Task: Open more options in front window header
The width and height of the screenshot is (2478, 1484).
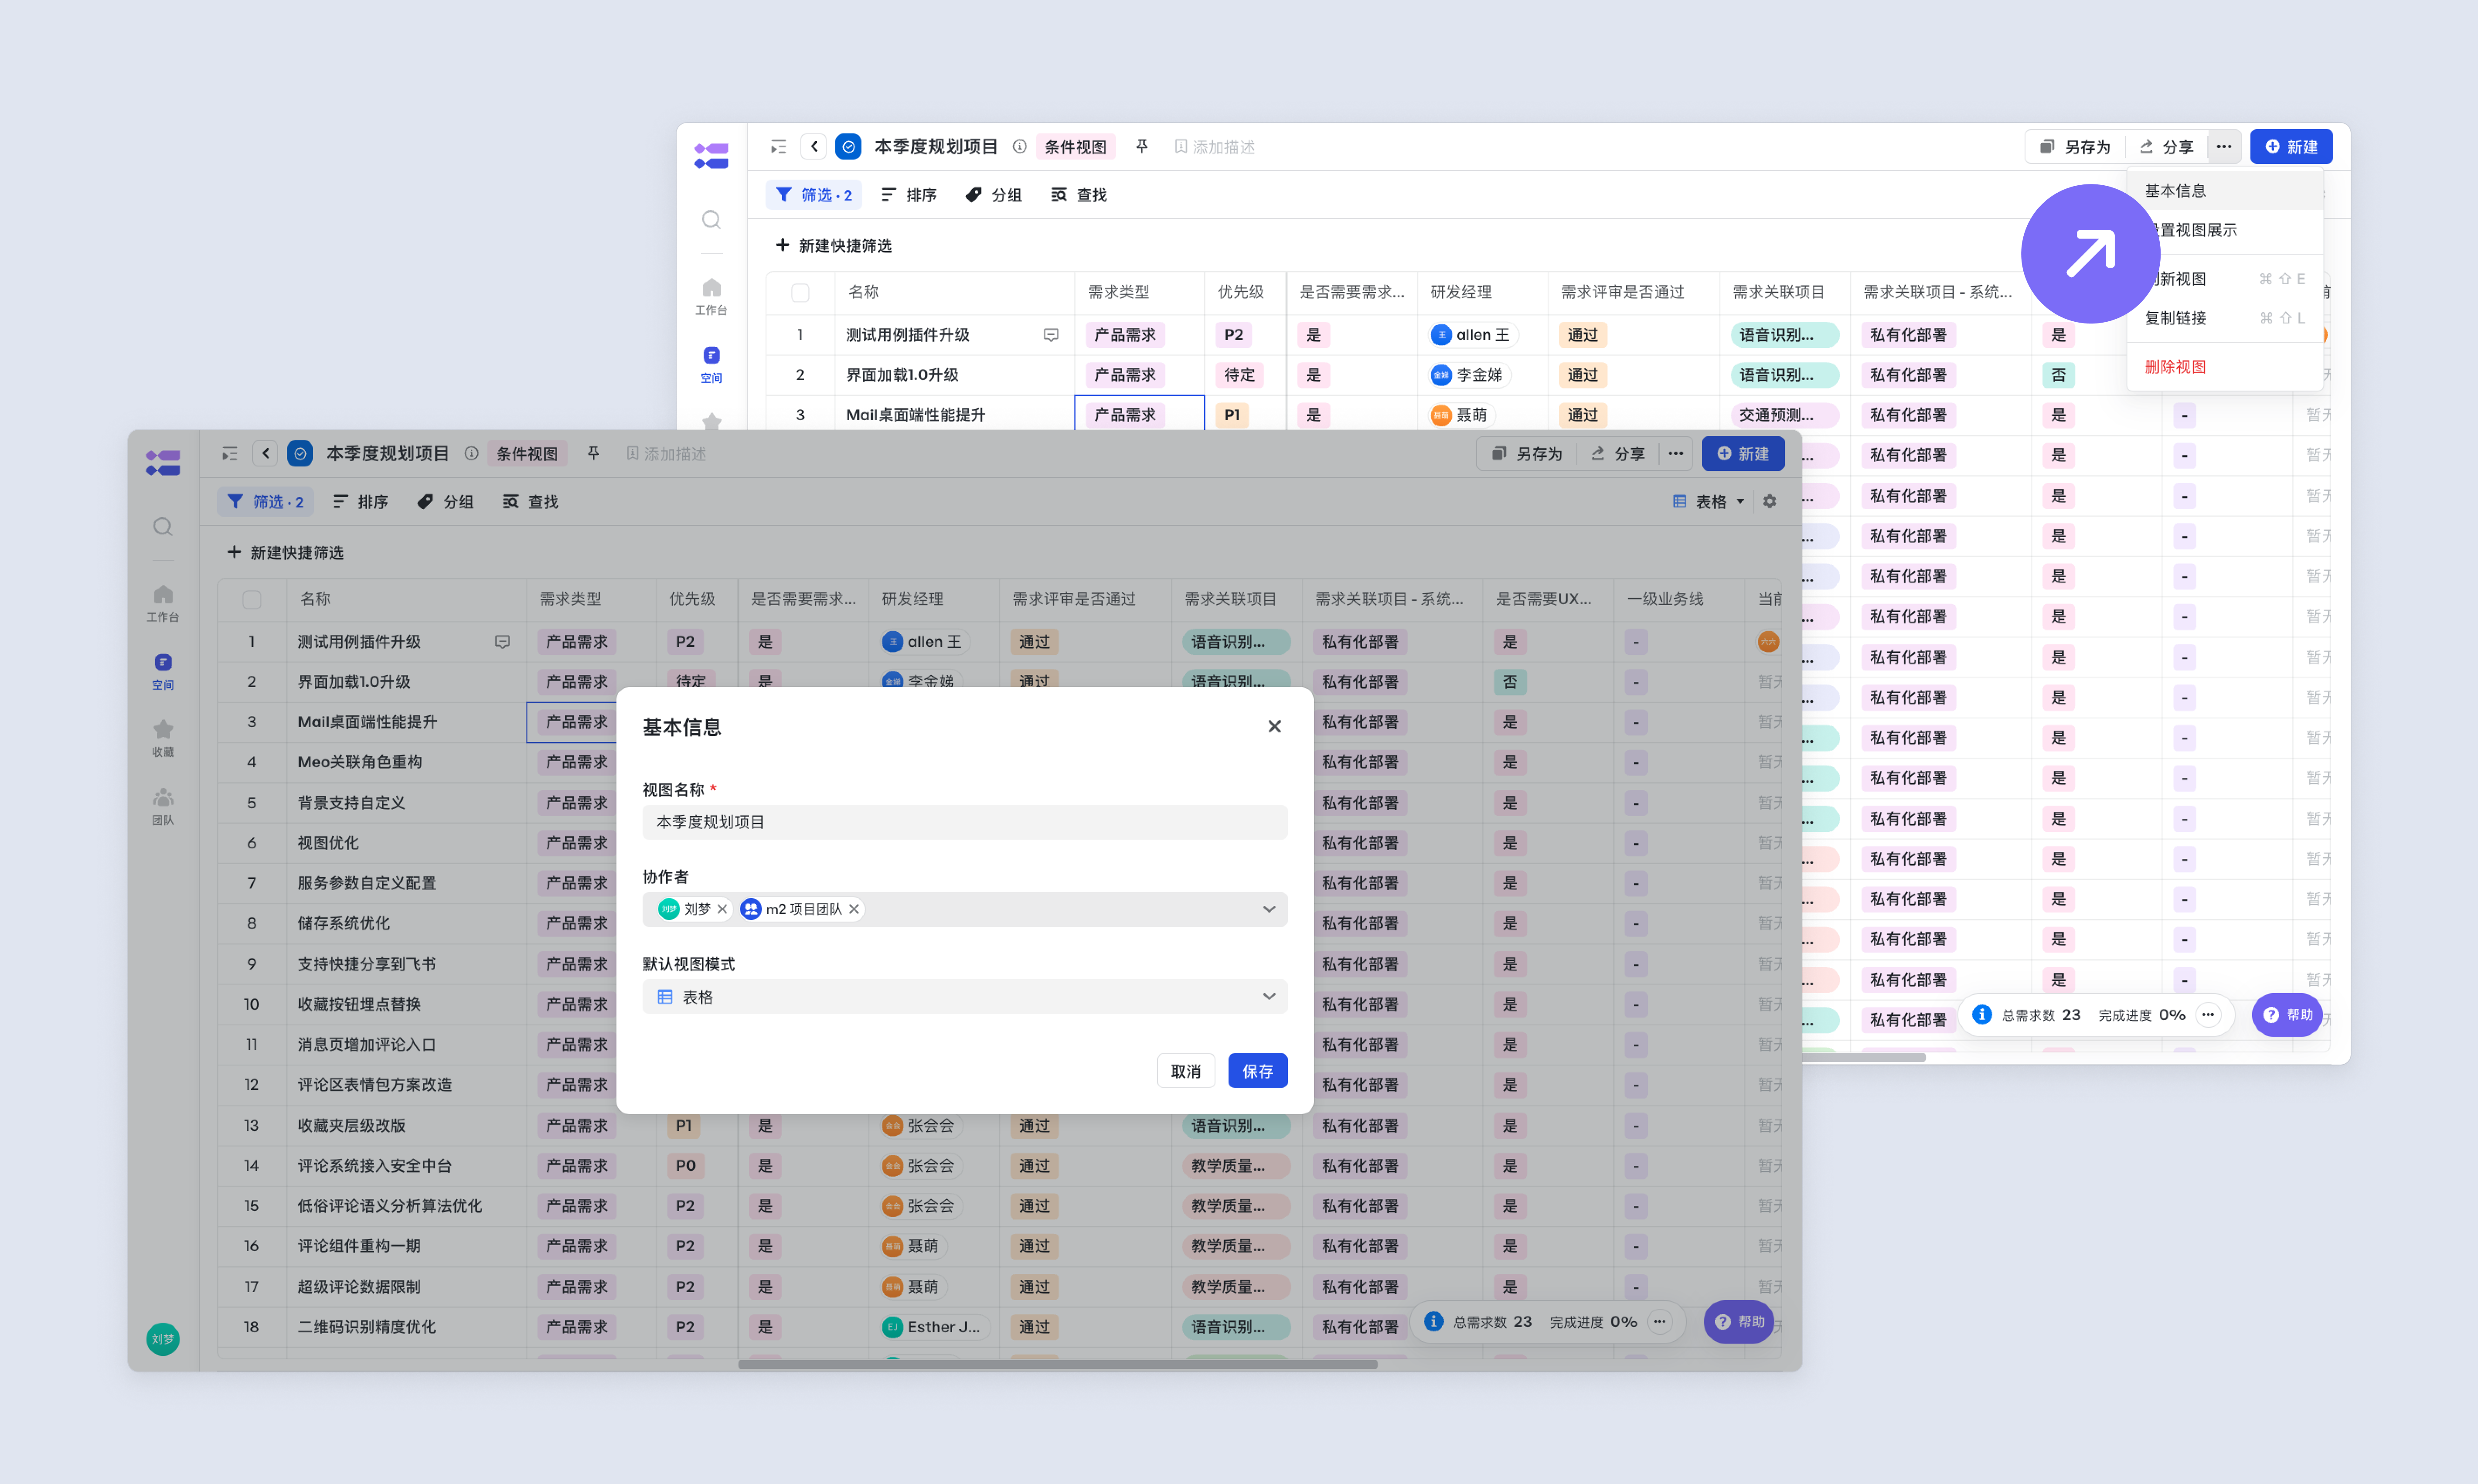Action: tap(1676, 454)
